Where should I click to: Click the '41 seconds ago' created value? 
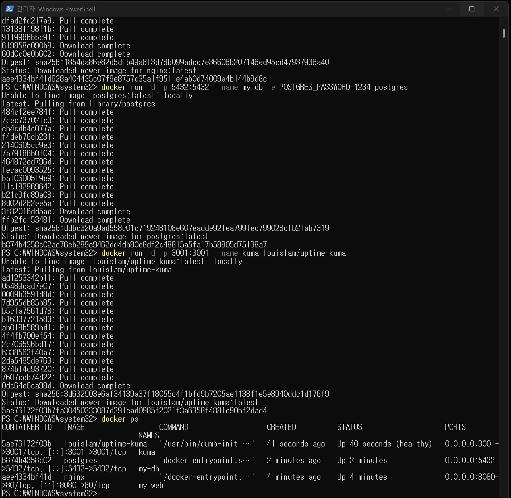[x=296, y=444]
